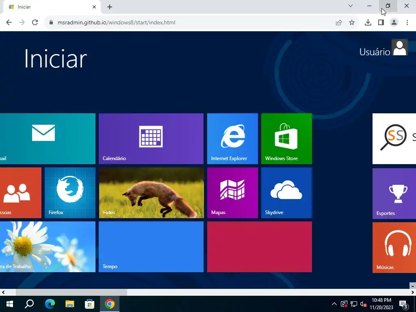Reload the page

(x=35, y=23)
